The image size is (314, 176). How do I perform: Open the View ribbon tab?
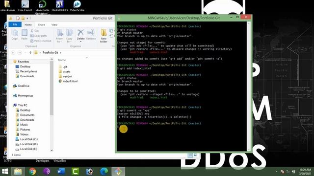[54, 25]
